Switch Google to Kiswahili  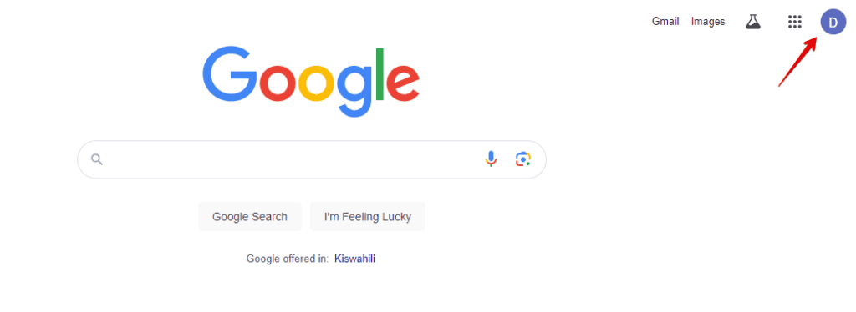[x=354, y=259]
